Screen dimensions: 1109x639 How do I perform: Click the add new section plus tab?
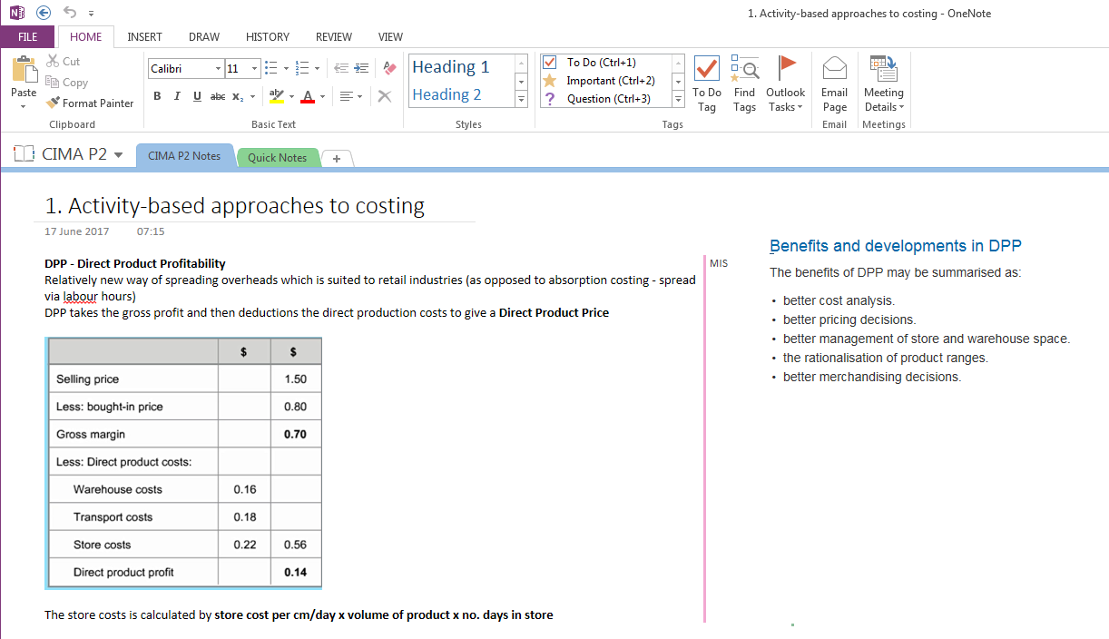[336, 158]
